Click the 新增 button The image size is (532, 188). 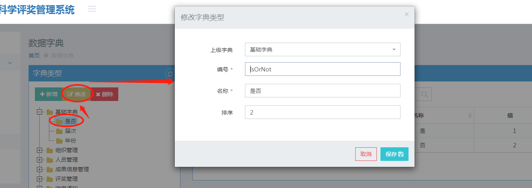[x=49, y=94]
